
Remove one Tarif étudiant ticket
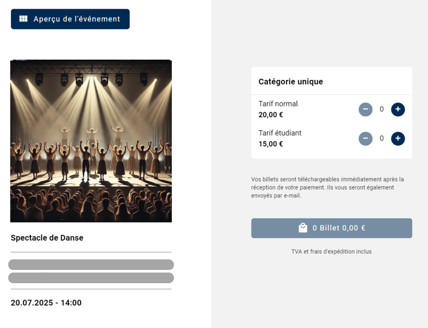(x=365, y=138)
